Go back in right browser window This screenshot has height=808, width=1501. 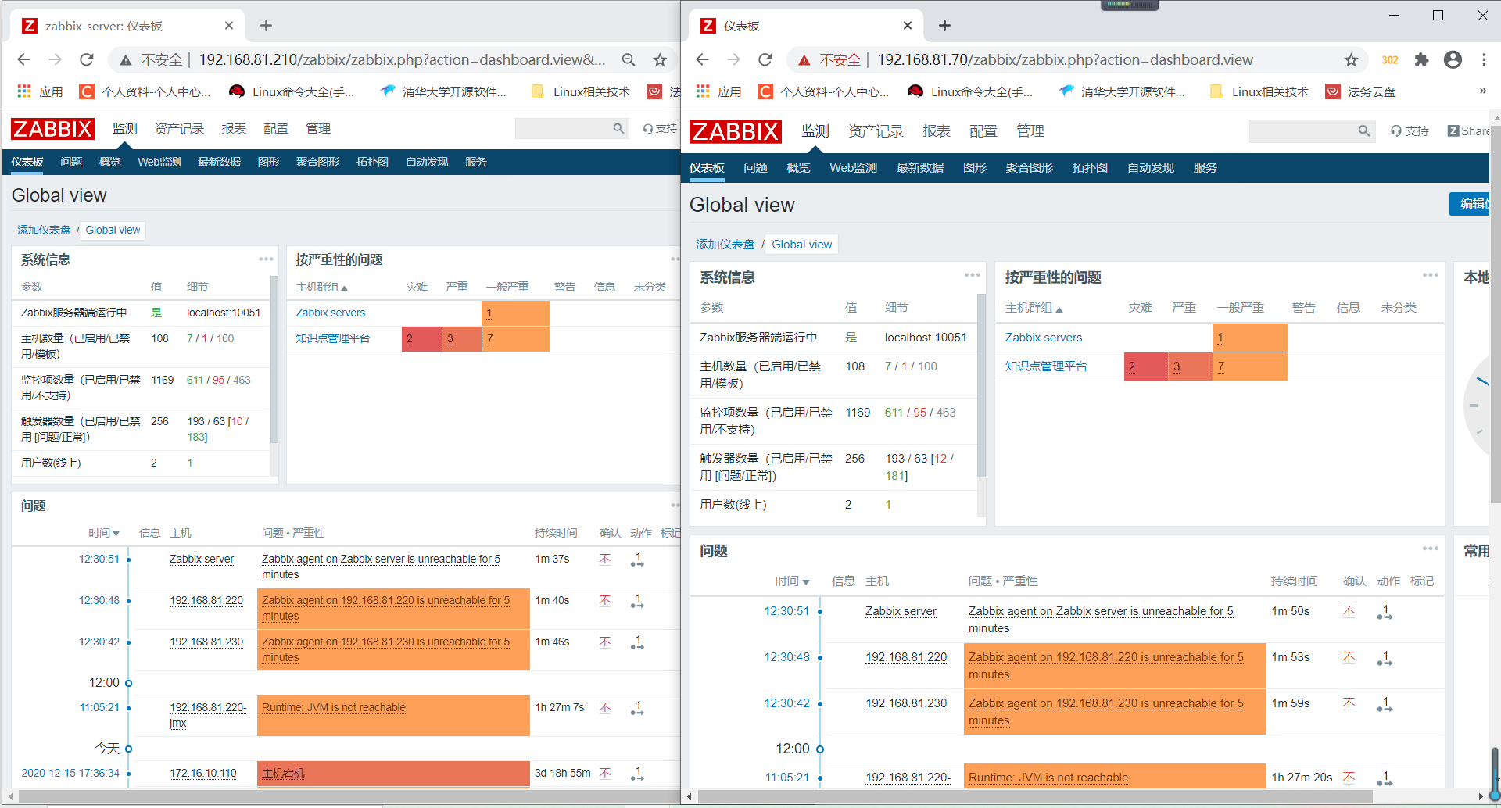click(702, 59)
